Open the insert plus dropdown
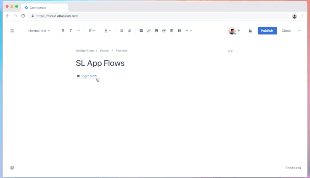Screen dimensions: 310x178 point(188,31)
